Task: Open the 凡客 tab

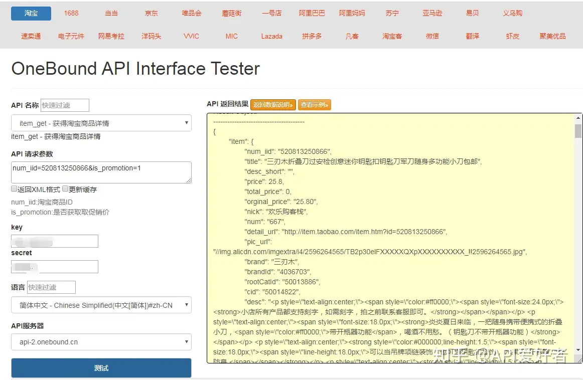Action: pos(352,37)
